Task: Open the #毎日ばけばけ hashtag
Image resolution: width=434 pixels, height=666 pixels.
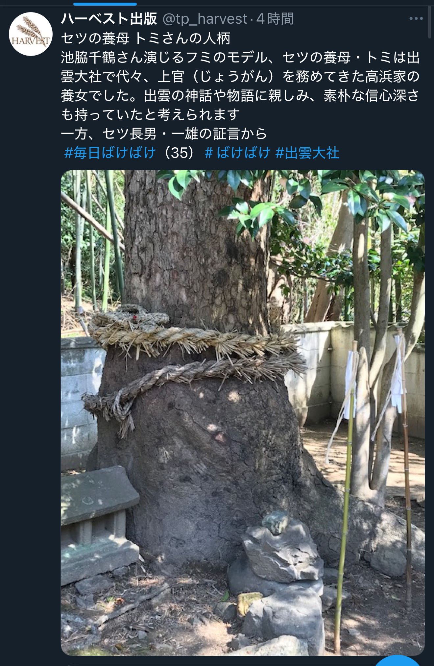Action: click(110, 153)
